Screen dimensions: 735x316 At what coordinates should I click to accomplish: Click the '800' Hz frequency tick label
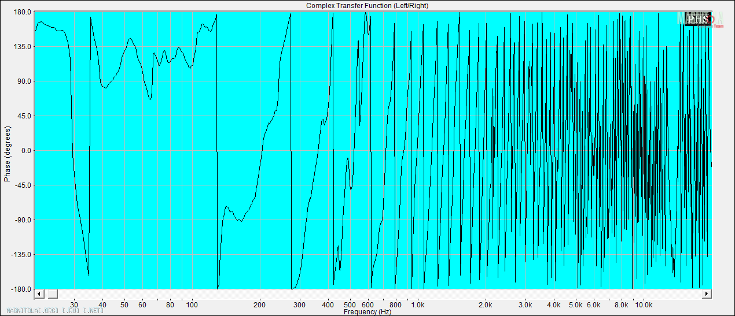(x=395, y=304)
